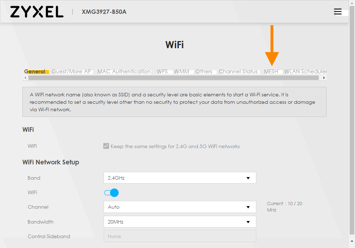Open the Channel Auto dropdown
Screen dimensions: 355x248
pyautogui.click(x=180, y=207)
